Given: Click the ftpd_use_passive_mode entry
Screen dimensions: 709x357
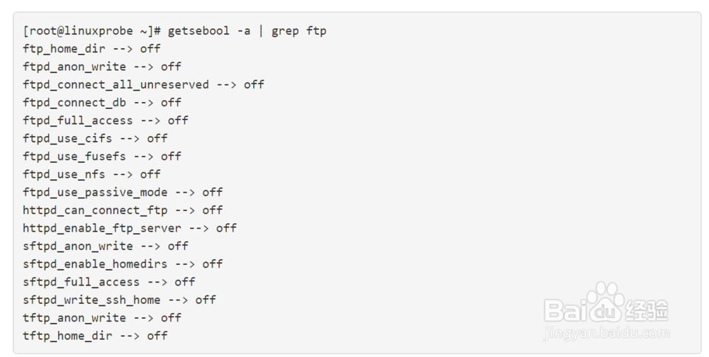Looking at the screenshot, I should click(x=123, y=192).
